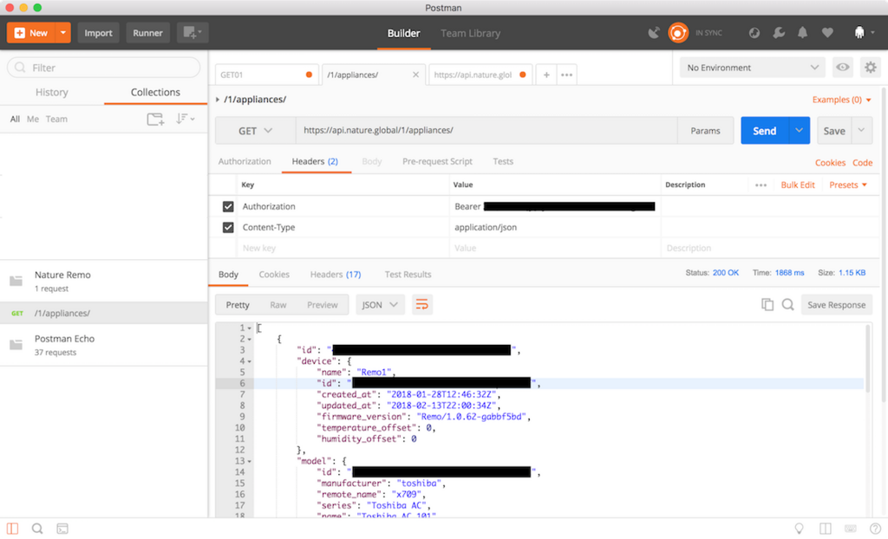Toggle sidebar icon in status bar
The image size is (888, 539).
pos(12,529)
